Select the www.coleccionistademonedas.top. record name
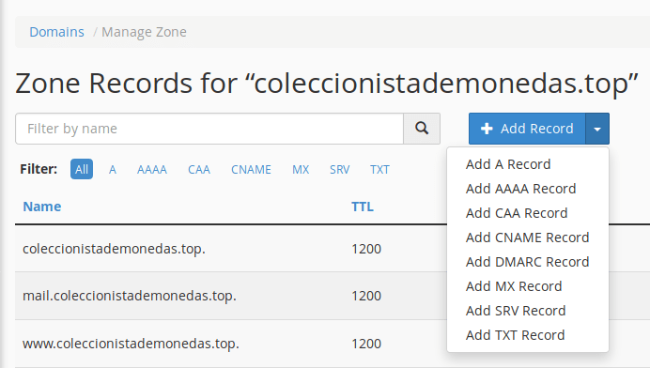 coord(131,344)
